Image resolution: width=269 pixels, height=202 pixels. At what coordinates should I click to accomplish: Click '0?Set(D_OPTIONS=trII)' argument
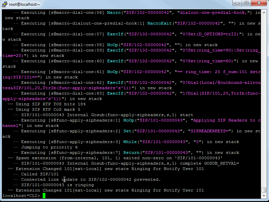(x=211, y=34)
